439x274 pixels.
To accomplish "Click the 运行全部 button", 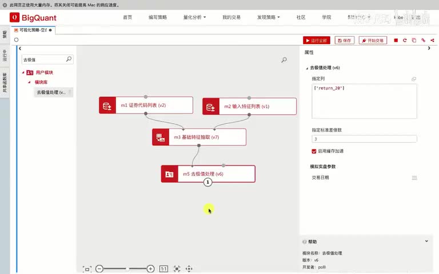I will 316,41.
